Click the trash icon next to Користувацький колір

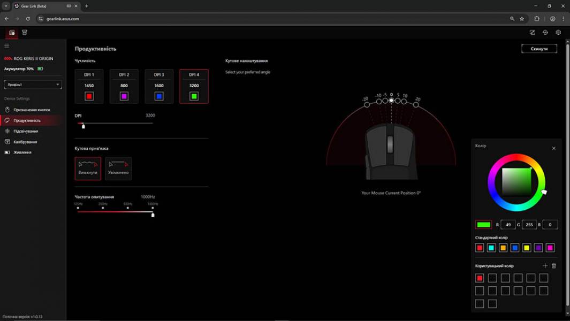(555, 265)
